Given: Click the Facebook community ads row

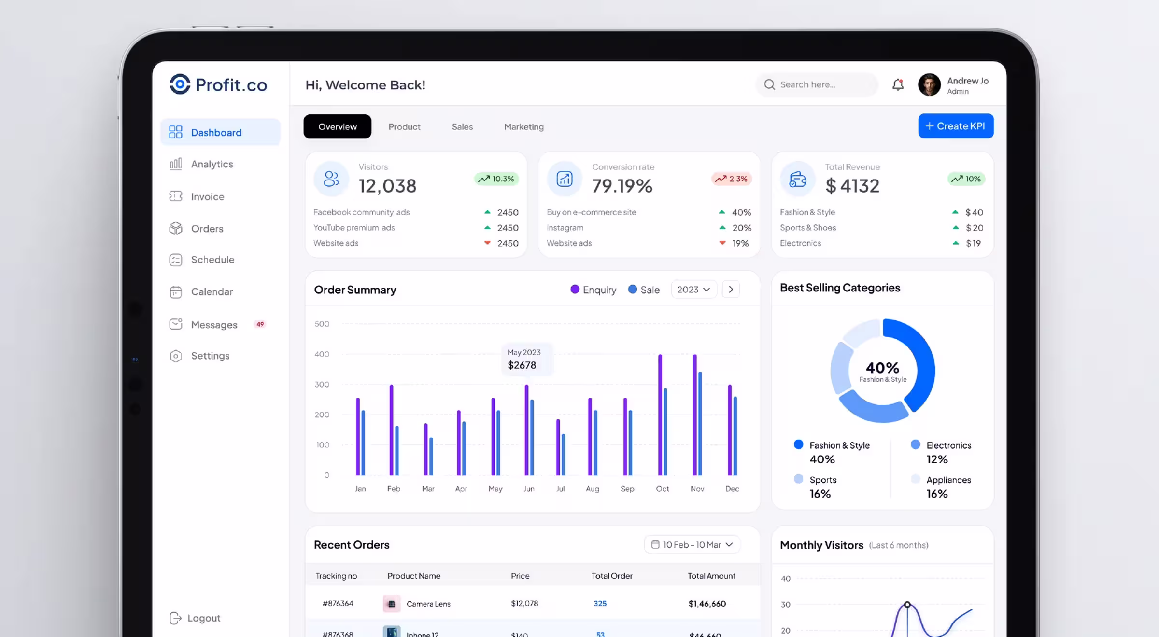Looking at the screenshot, I should tap(416, 212).
